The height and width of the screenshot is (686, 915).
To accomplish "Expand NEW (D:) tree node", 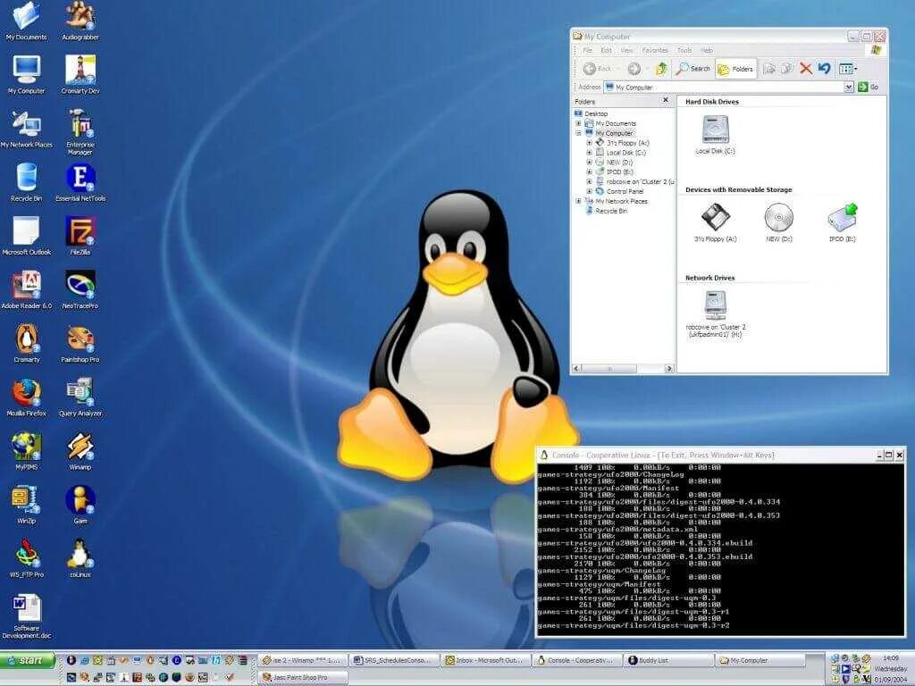I will (x=590, y=163).
